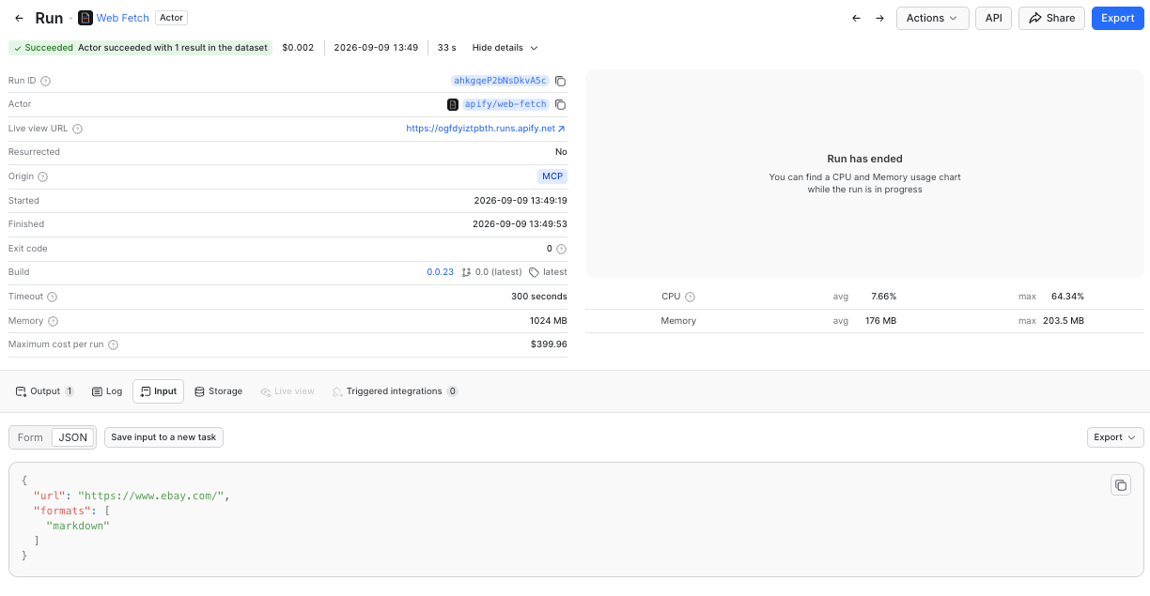Open the Actions dropdown

click(x=932, y=18)
